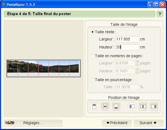The width and height of the screenshot is (167, 130).
Task: Minimize the PosteRazor window
Action: pyautogui.click(x=150, y=5)
